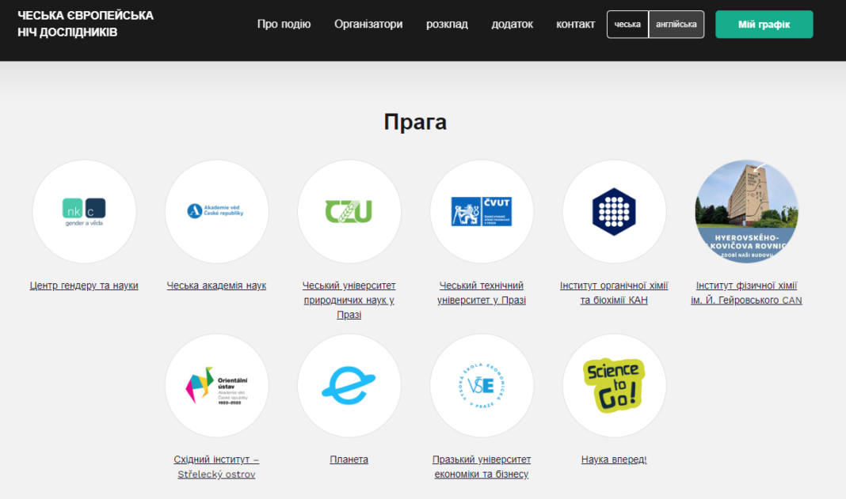The width and height of the screenshot is (846, 499).
Task: Open 'Празький університет економіки та бізнесу' link
Action: pyautogui.click(x=482, y=467)
